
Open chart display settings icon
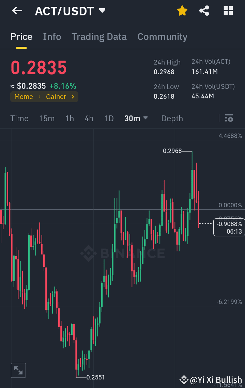point(229,118)
